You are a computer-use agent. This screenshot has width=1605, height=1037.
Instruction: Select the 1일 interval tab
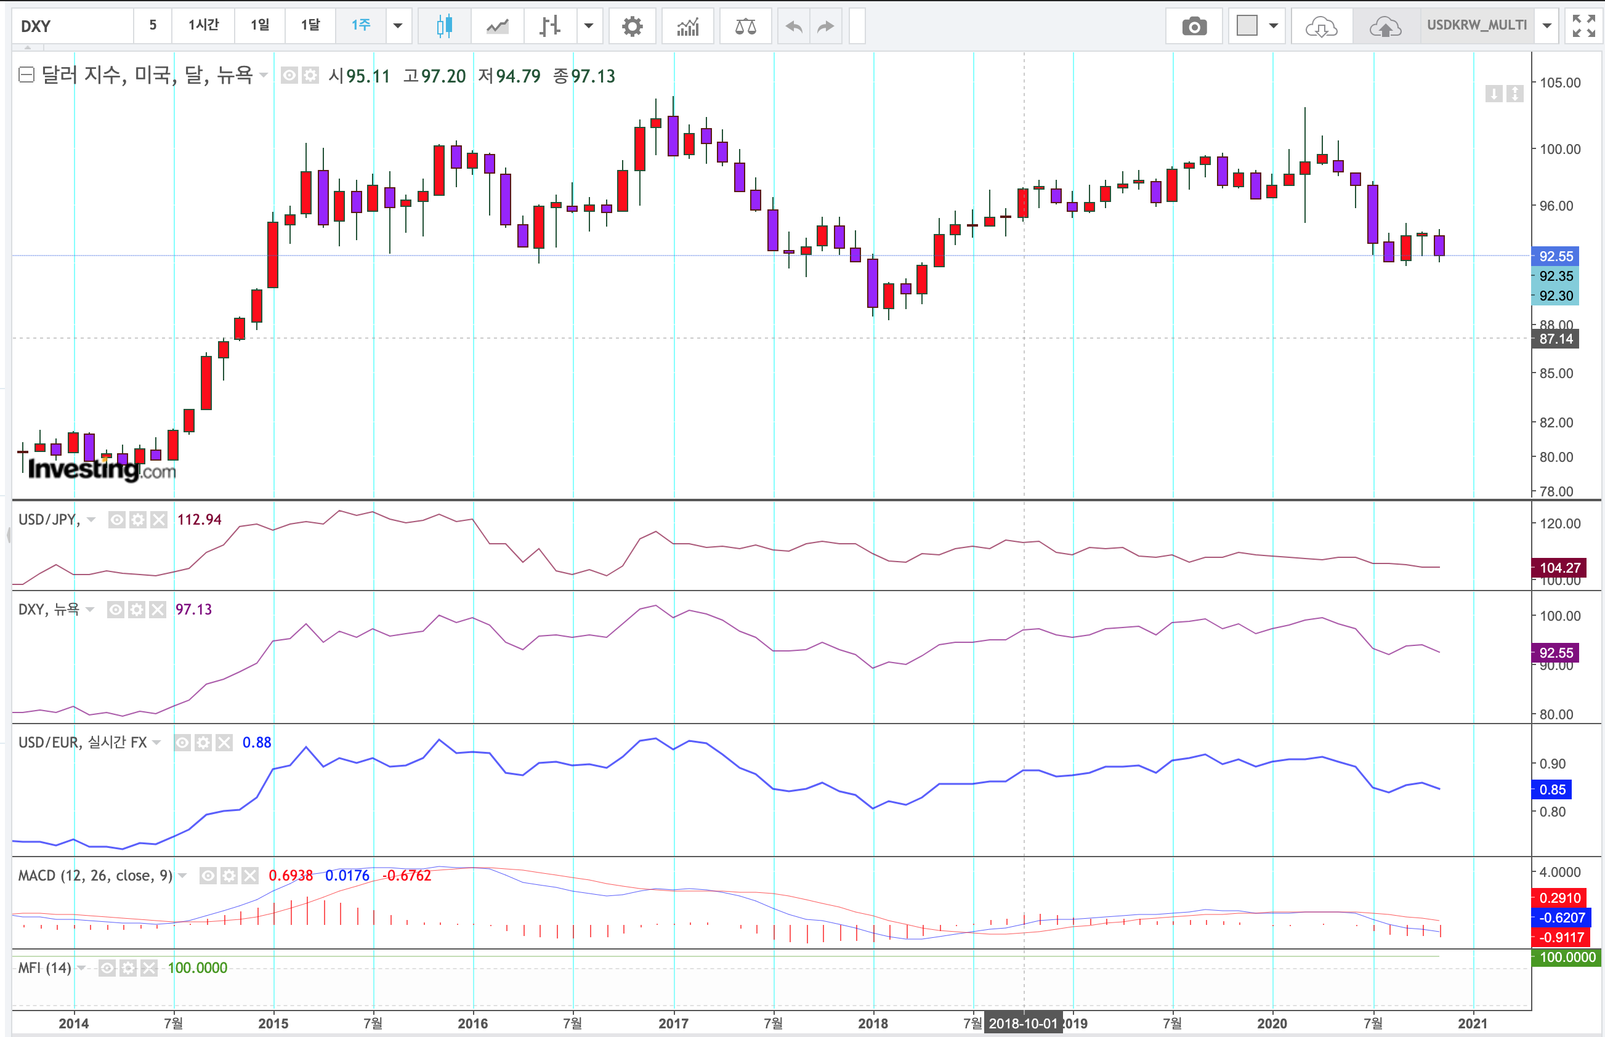point(260,26)
